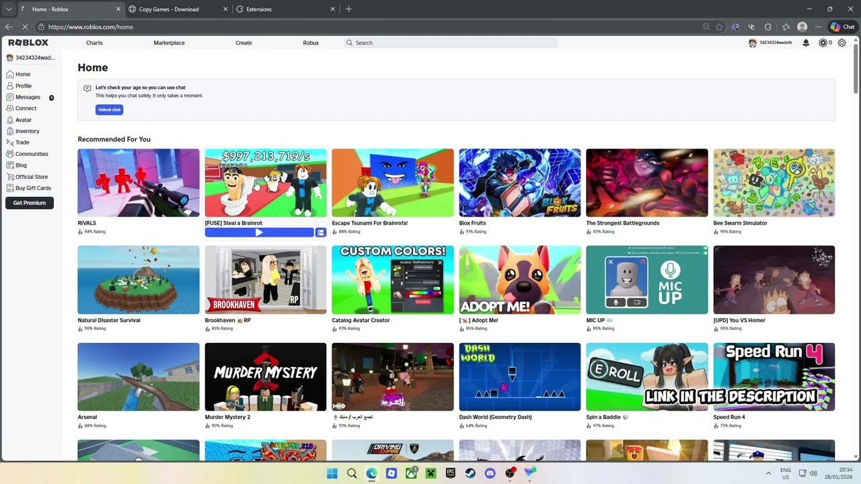Viewport: 861px width, 484px height.
Task: Open the Brookhaven RP thumbnail
Action: coord(266,280)
